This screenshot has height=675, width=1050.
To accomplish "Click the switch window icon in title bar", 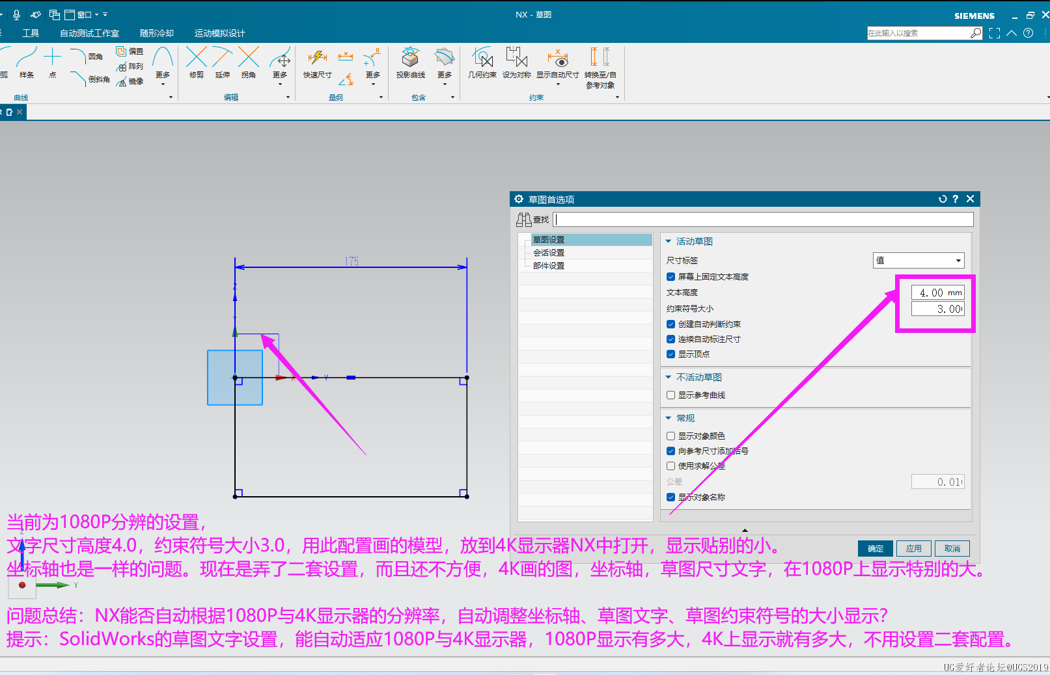I will (54, 14).
